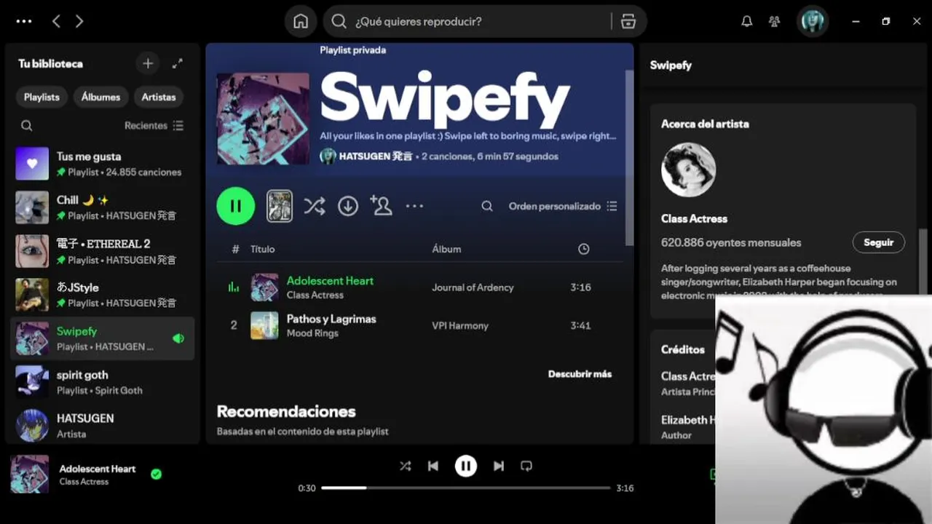Open the VPI Harmony album link
Viewport: 932px width, 524px height.
click(x=460, y=325)
